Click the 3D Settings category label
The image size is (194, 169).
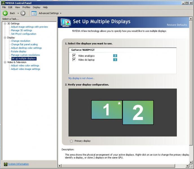[x=13, y=23]
